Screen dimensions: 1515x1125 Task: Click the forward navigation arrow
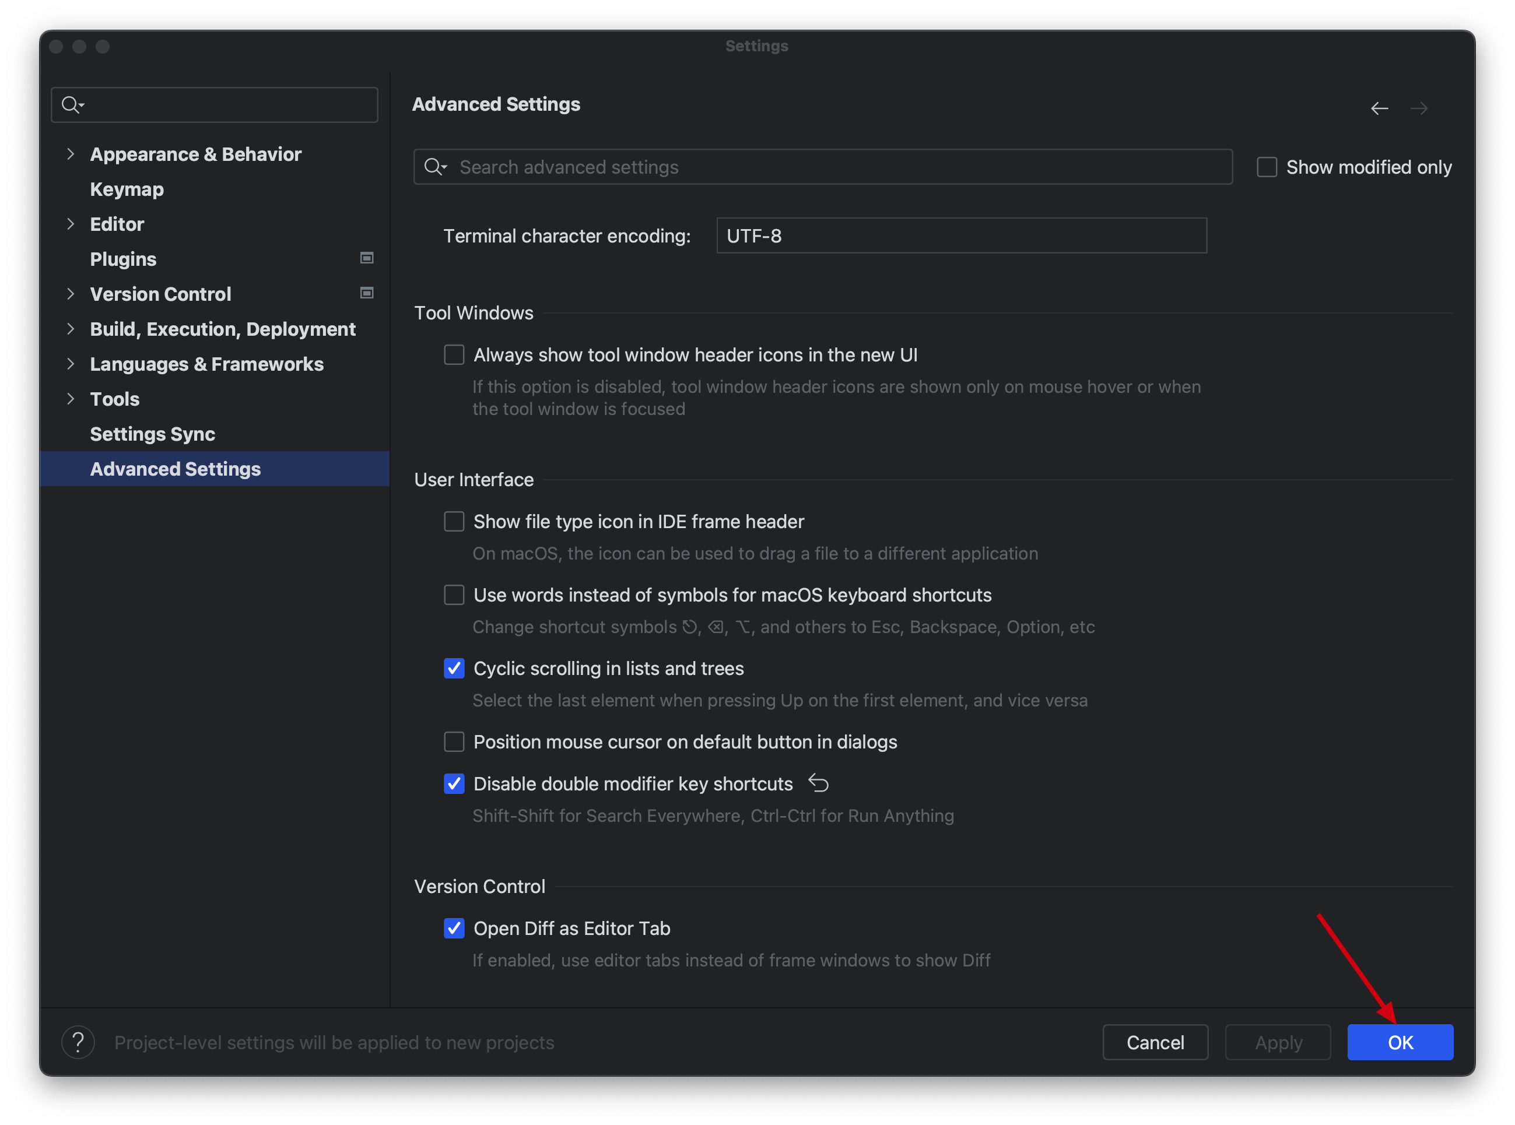1419,108
